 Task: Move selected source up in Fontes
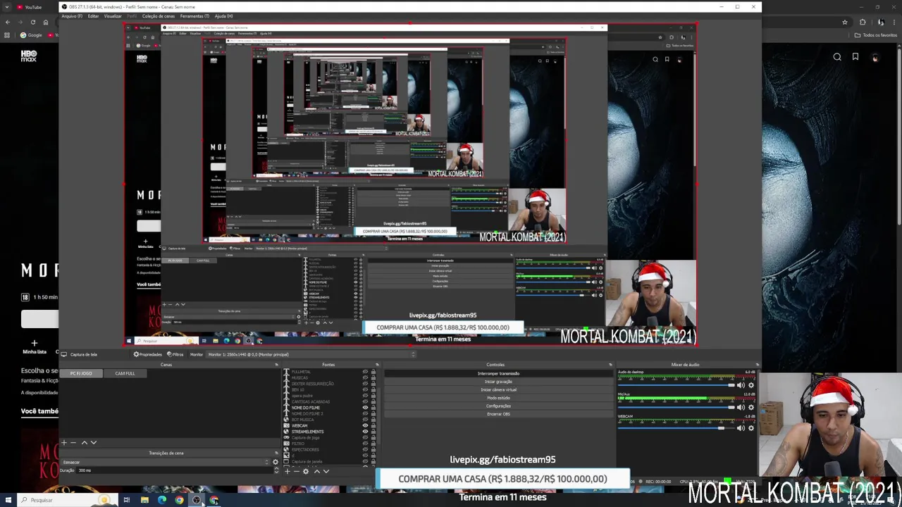pos(317,472)
